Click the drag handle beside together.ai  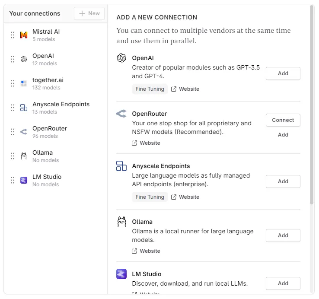point(13,83)
